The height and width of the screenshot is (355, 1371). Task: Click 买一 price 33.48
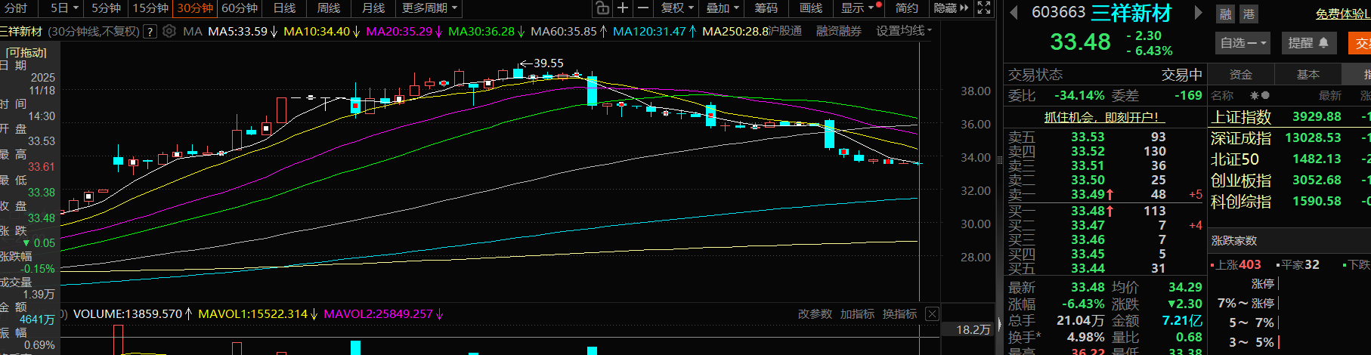[x=1088, y=211]
